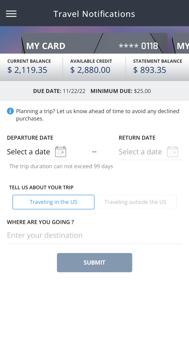Screen dimensions: 189x337
Task: Click the return Select a date field
Action: tap(140, 151)
